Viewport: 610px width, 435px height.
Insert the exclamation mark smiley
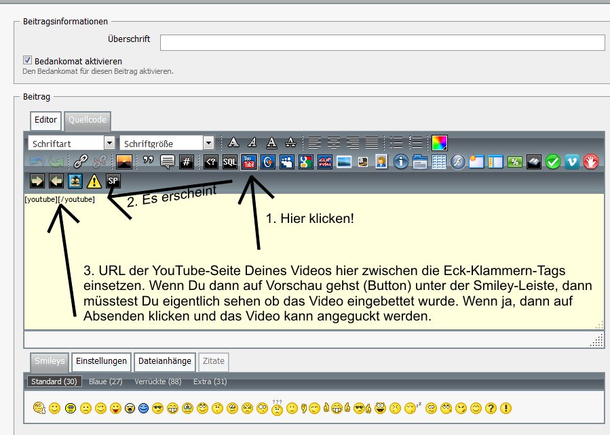tap(506, 408)
